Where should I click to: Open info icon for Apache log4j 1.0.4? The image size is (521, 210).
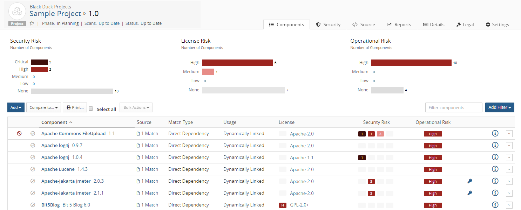495,157
